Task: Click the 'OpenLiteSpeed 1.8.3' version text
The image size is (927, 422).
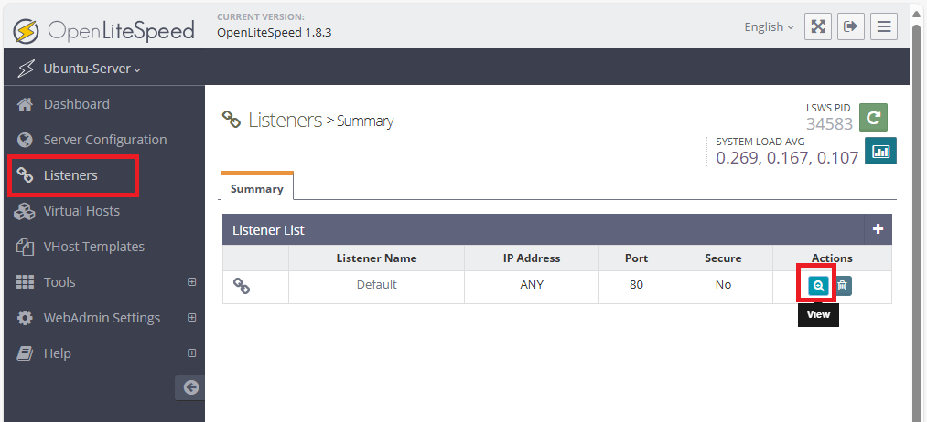Action: tap(275, 33)
